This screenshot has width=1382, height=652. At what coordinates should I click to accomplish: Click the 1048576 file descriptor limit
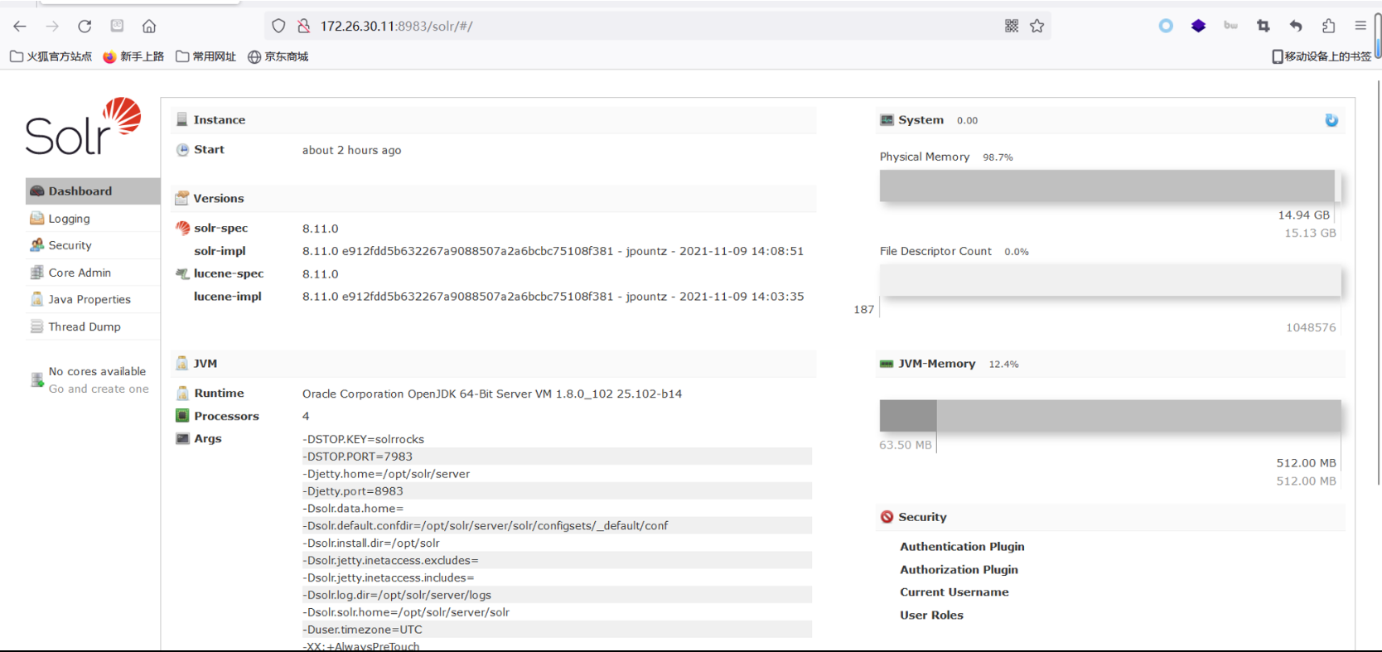pyautogui.click(x=1311, y=327)
